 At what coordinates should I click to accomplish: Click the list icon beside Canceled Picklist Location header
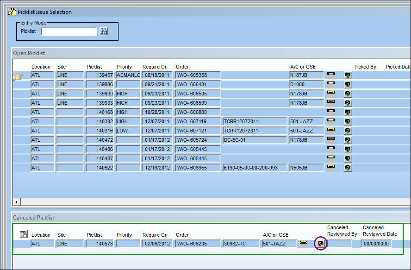click(24, 234)
